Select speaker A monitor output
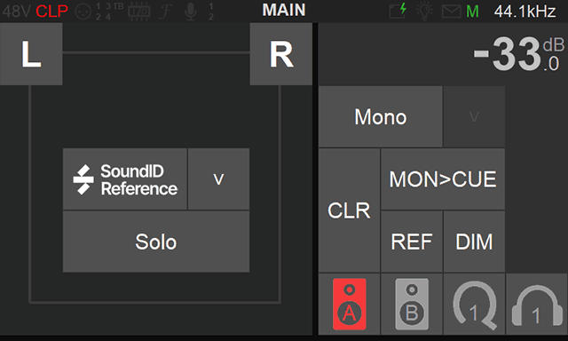Screen dimensions: 568x341 pos(349,304)
